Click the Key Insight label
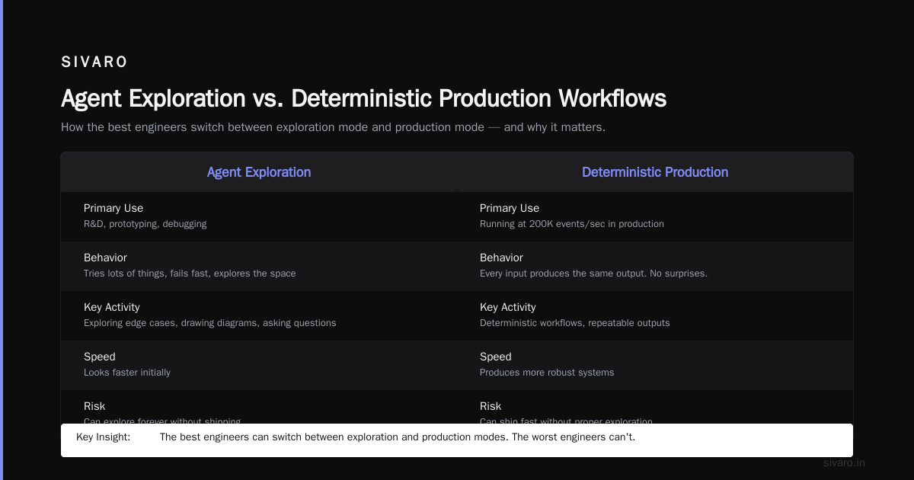The height and width of the screenshot is (480, 914). coord(103,437)
